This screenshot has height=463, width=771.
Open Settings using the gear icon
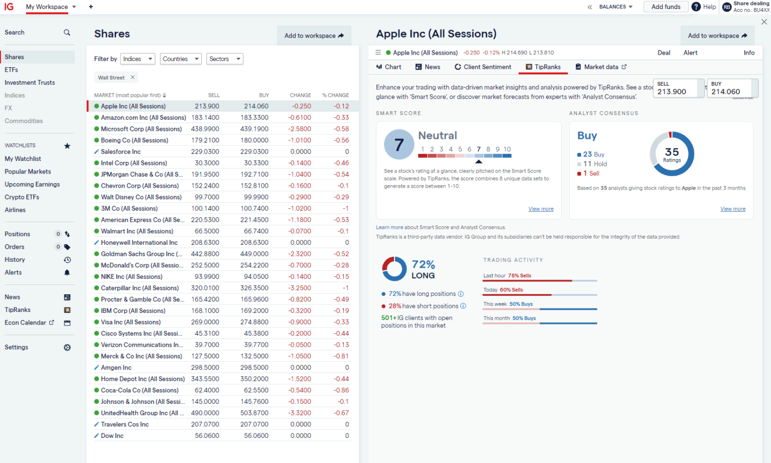67,347
